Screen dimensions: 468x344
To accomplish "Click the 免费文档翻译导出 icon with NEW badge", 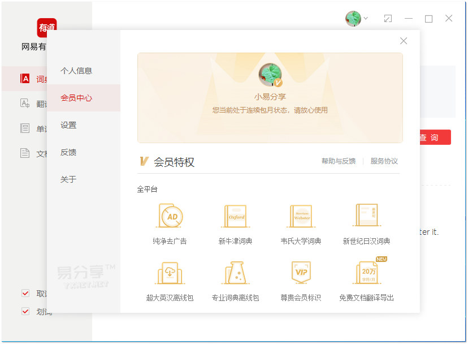I will [x=366, y=274].
